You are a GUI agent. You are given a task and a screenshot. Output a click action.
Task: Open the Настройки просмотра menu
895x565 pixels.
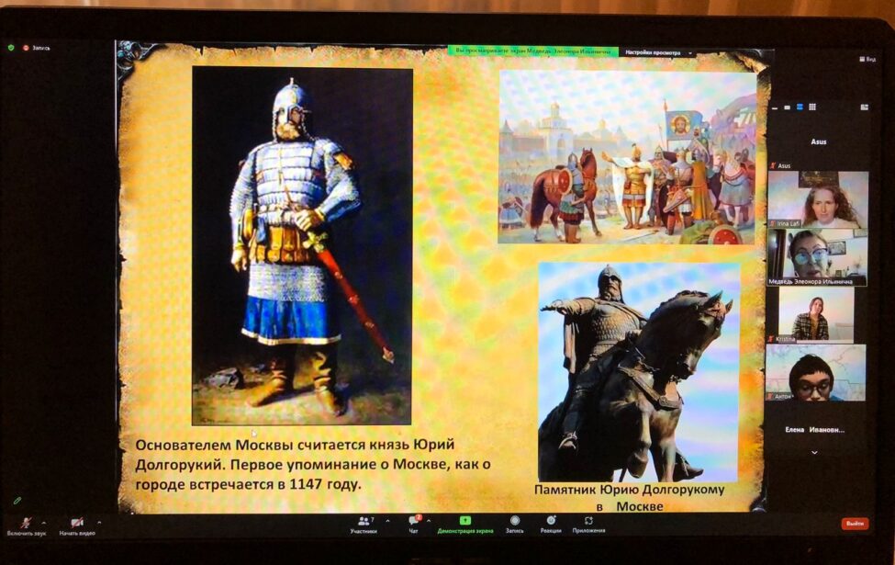click(654, 51)
